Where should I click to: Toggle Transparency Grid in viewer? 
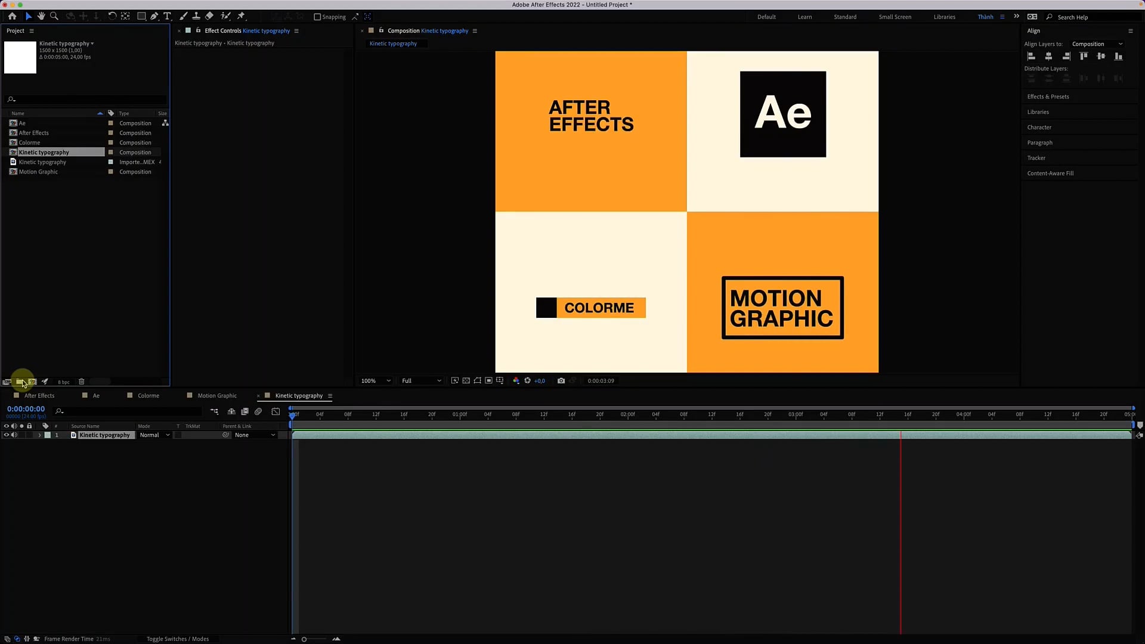tap(466, 381)
